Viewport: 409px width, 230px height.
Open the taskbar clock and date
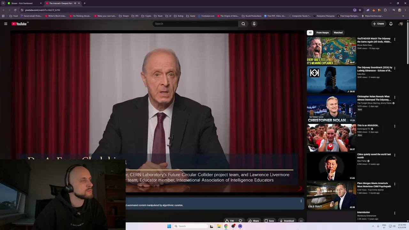tap(402, 226)
